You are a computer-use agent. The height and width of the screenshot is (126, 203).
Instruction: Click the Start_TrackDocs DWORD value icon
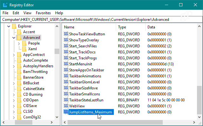click(x=66, y=52)
